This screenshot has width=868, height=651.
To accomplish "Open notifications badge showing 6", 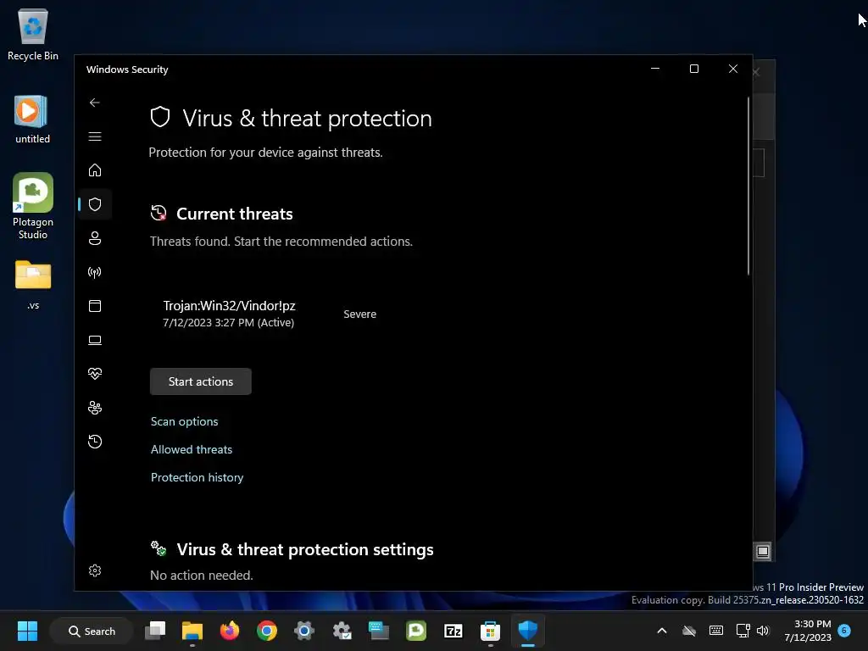I will pyautogui.click(x=844, y=630).
